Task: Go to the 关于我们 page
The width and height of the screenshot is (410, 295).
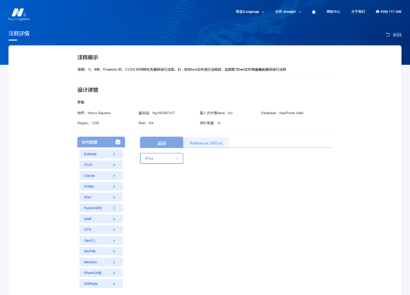Action: pos(358,12)
